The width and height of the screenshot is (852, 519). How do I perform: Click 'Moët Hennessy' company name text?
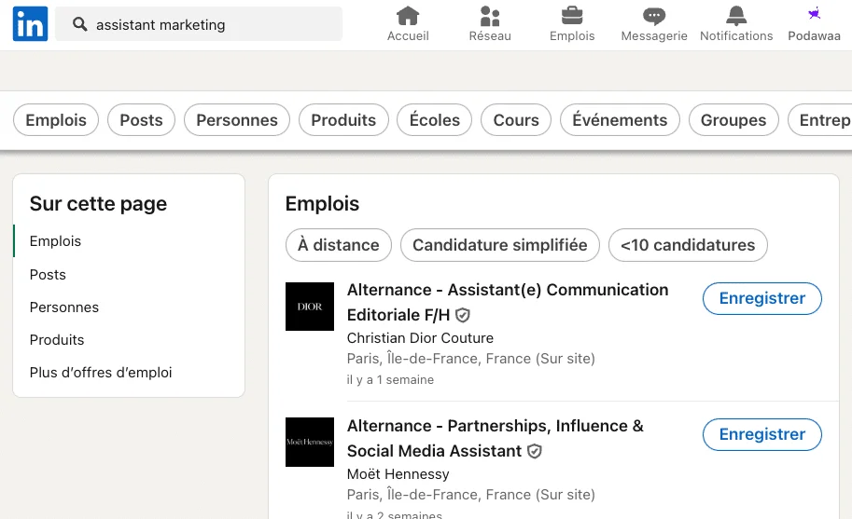pos(398,474)
